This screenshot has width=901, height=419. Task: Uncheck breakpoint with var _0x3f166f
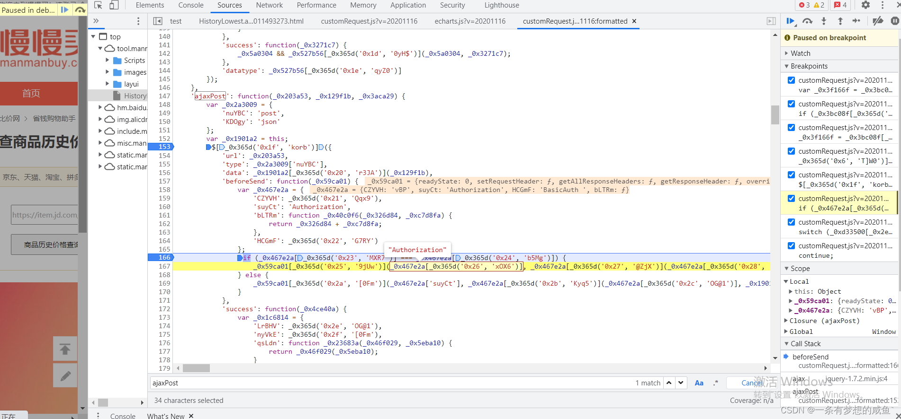[x=791, y=80]
